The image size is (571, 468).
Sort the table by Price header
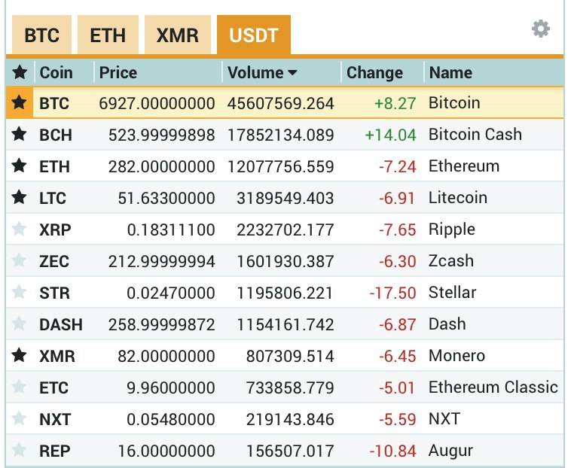tap(118, 72)
